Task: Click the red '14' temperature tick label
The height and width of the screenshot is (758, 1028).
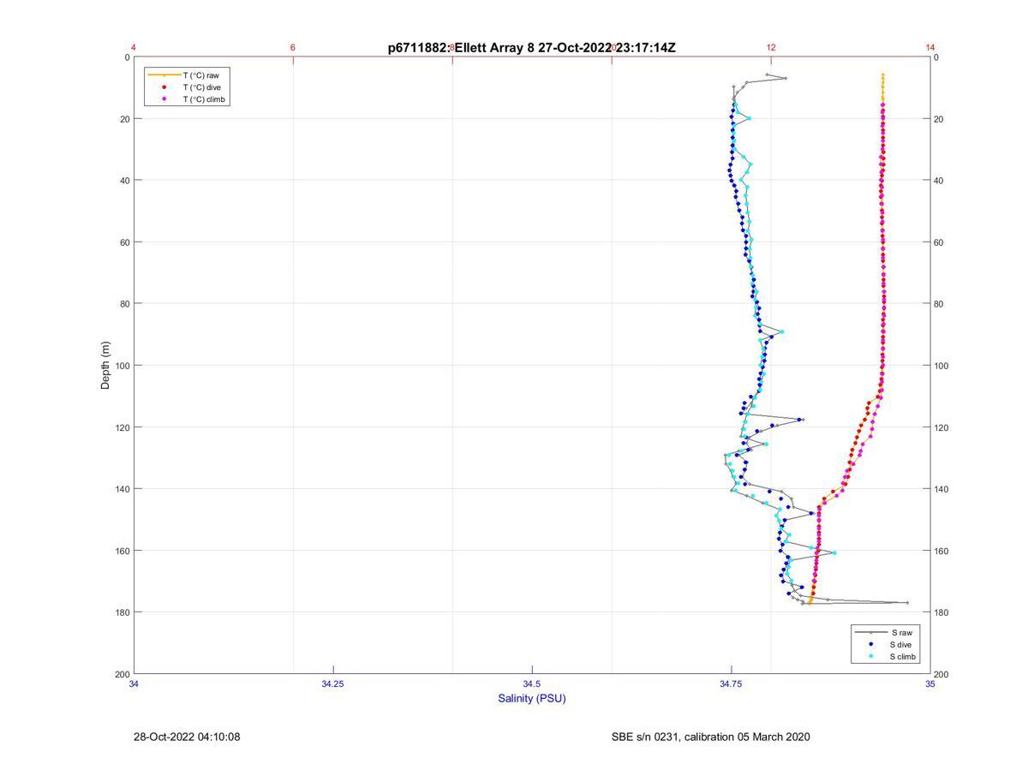Action: [x=930, y=47]
